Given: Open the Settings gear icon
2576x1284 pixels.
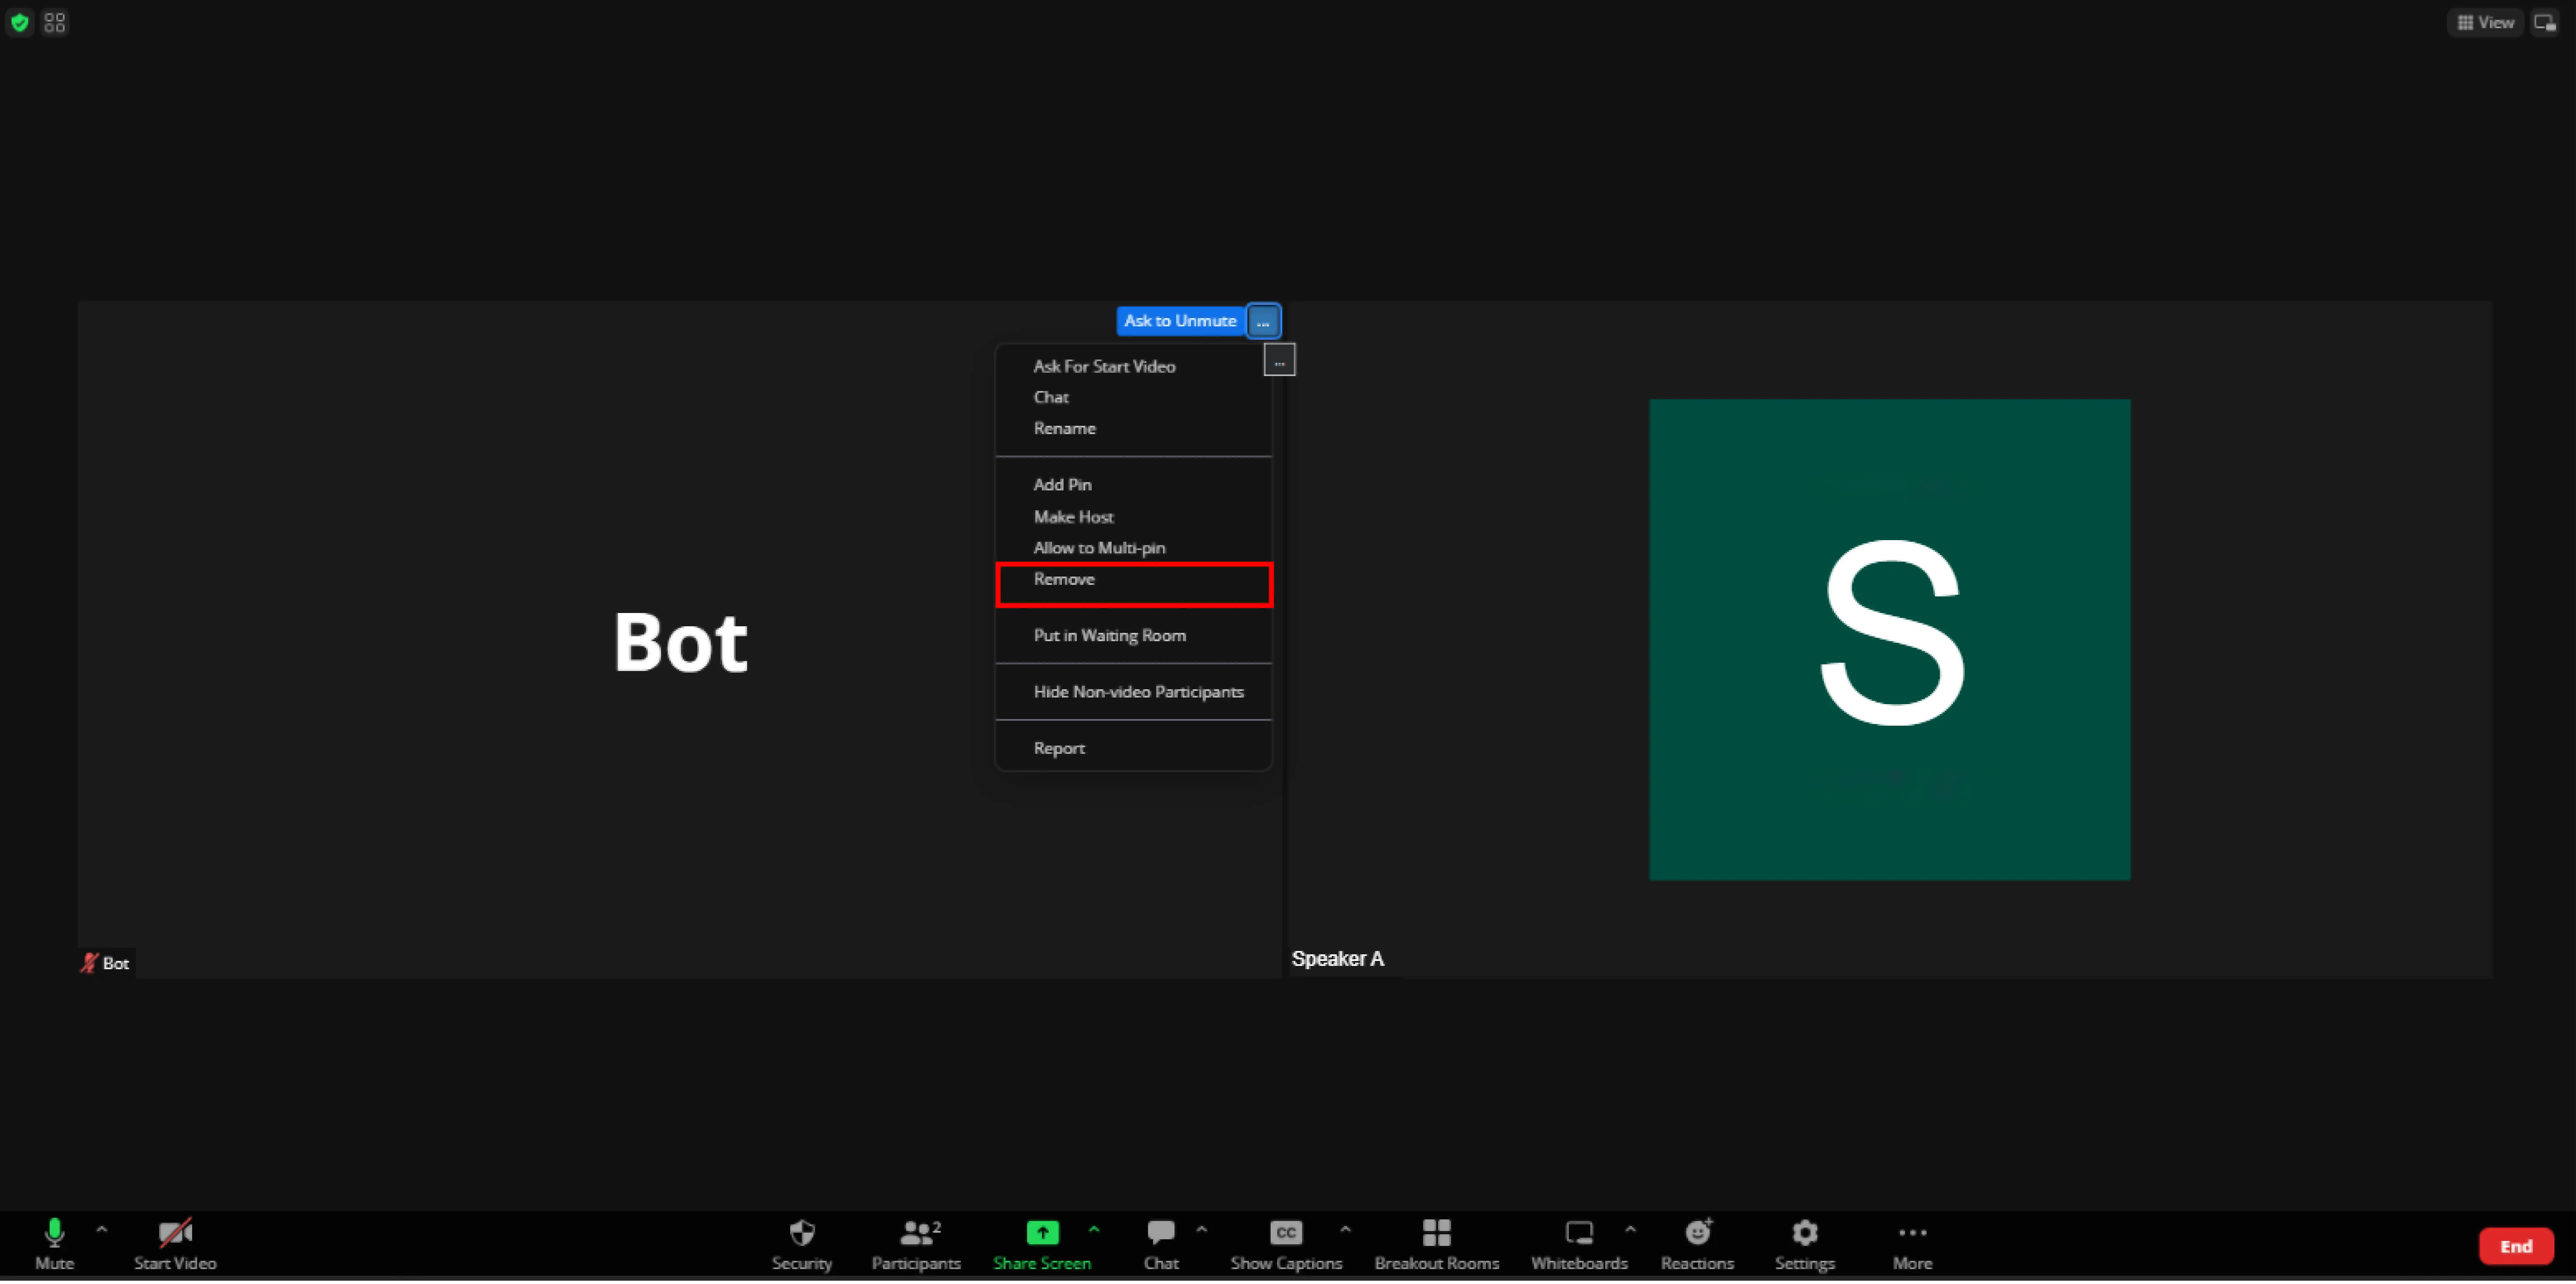Looking at the screenshot, I should 1804,1234.
